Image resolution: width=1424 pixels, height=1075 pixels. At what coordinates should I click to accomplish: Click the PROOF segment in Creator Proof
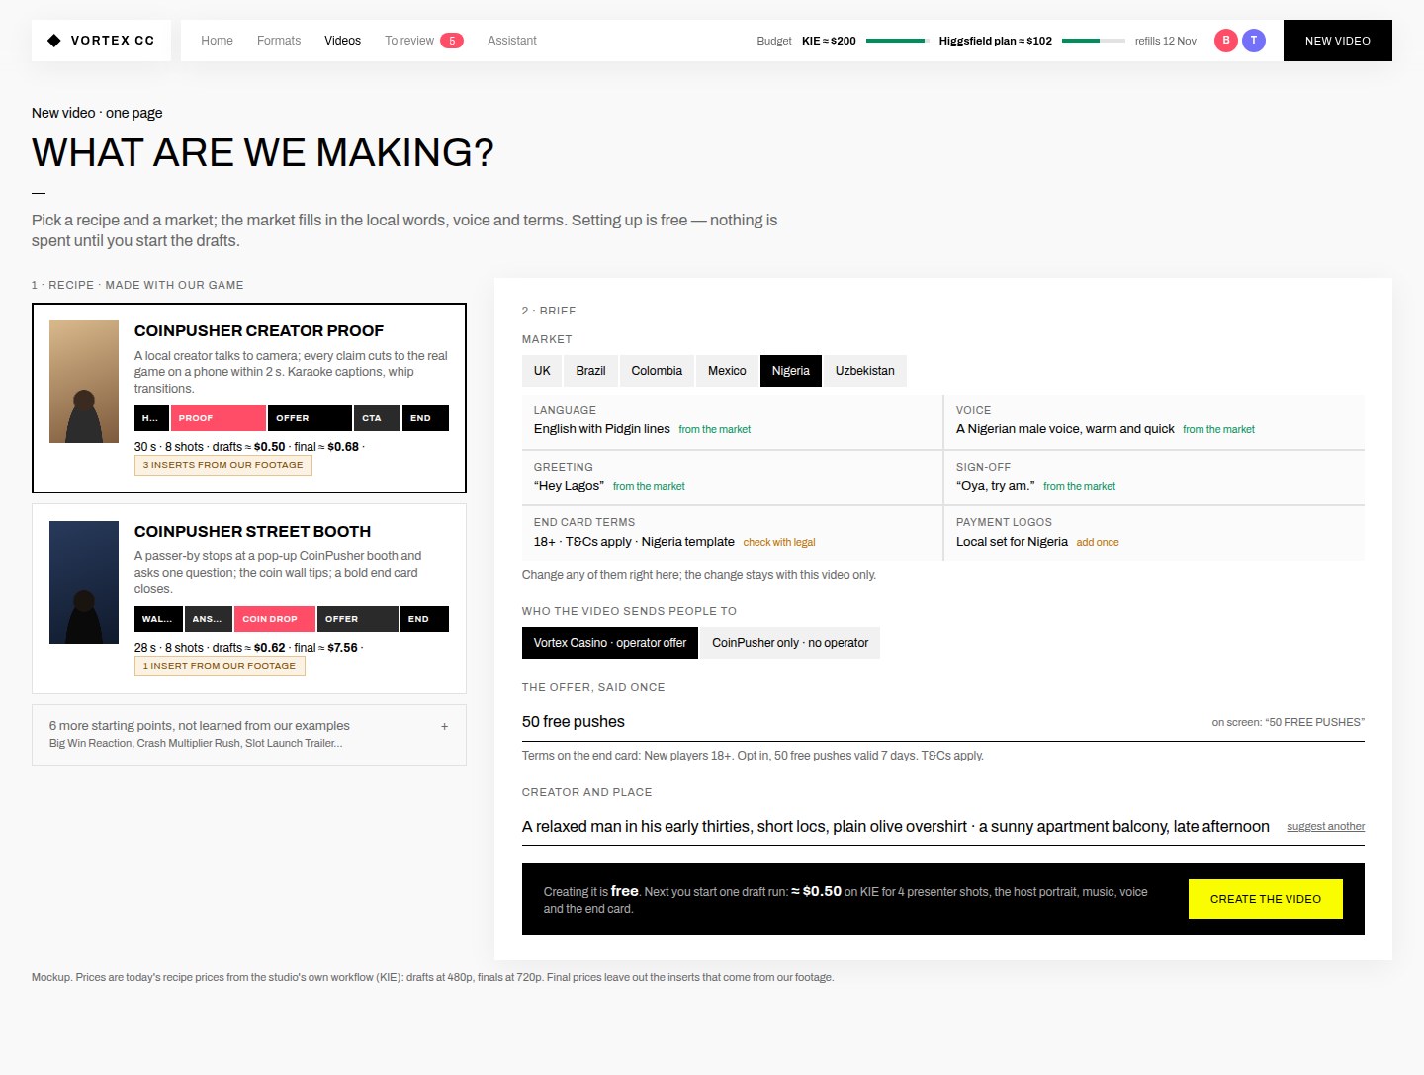click(218, 418)
